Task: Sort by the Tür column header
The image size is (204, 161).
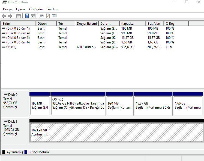Action: pos(66,24)
